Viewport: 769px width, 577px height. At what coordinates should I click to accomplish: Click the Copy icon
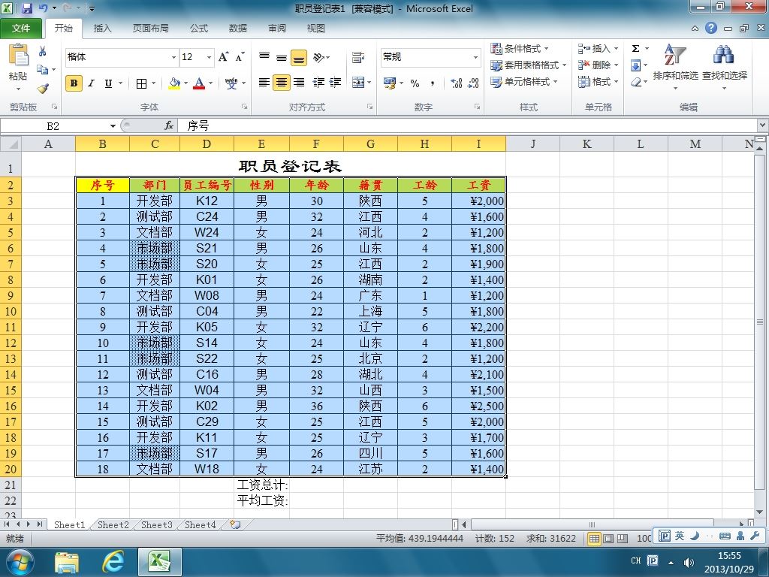[43, 69]
